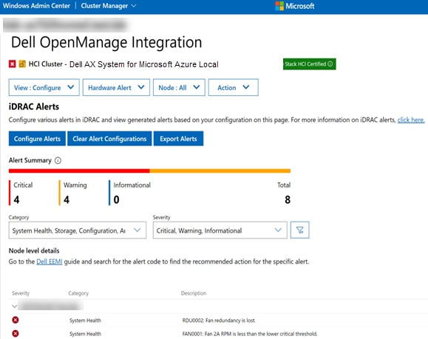Click the Warning count 4
Image resolution: width=428 pixels, height=339 pixels.
(x=67, y=199)
